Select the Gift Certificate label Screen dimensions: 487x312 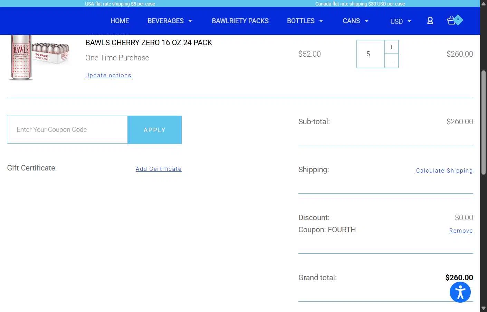32,168
